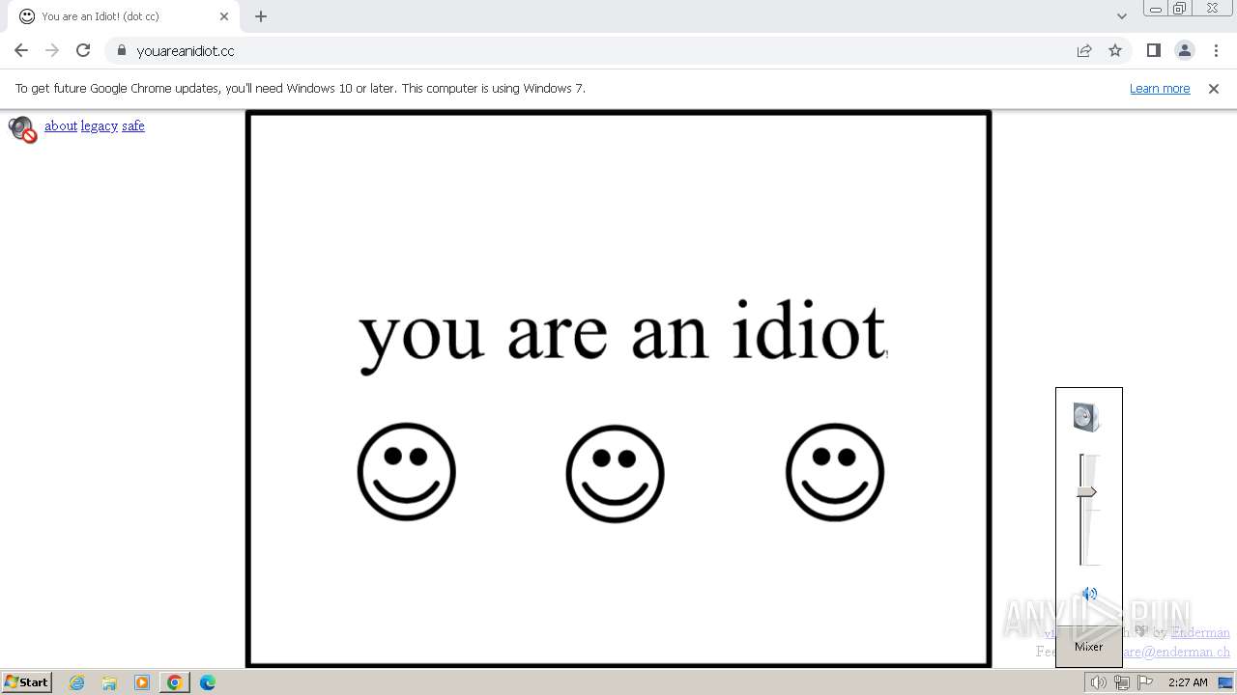Share this page icon in address bar
Image resolution: width=1237 pixels, height=695 pixels.
point(1084,51)
